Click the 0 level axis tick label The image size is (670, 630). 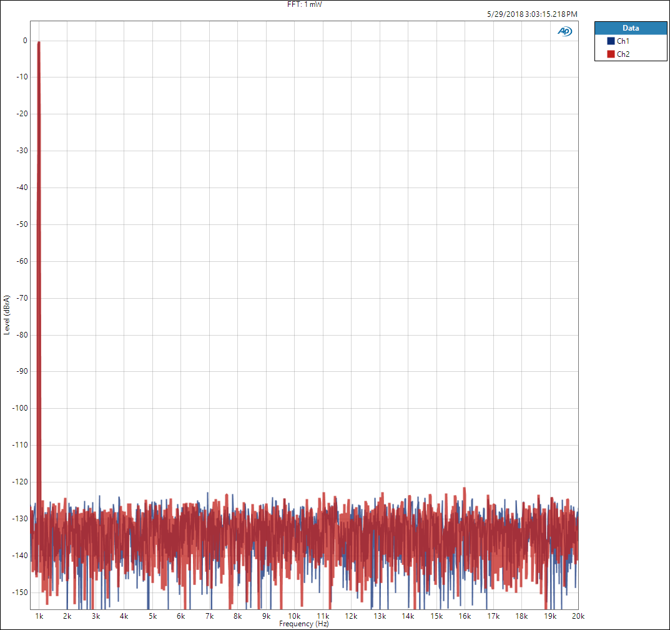click(25, 41)
